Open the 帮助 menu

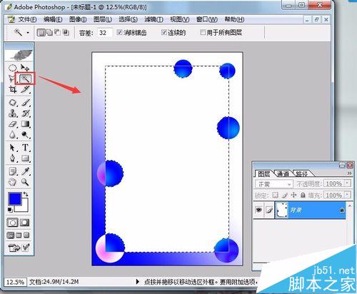pyautogui.click(x=234, y=19)
